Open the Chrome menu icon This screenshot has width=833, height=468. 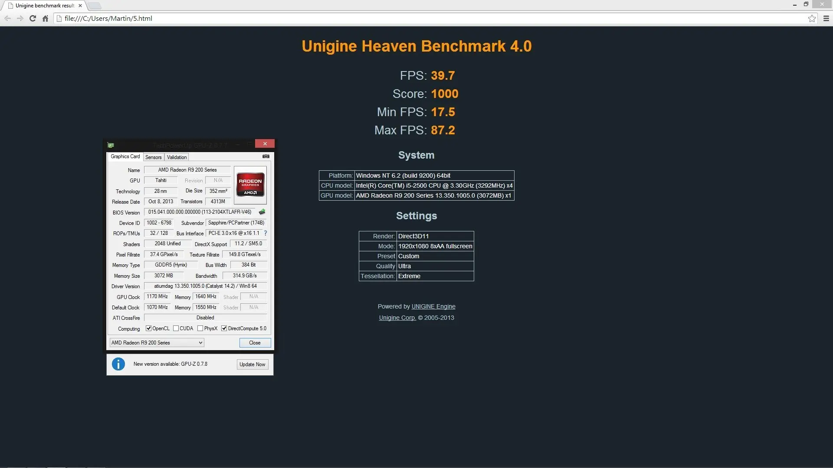[826, 19]
